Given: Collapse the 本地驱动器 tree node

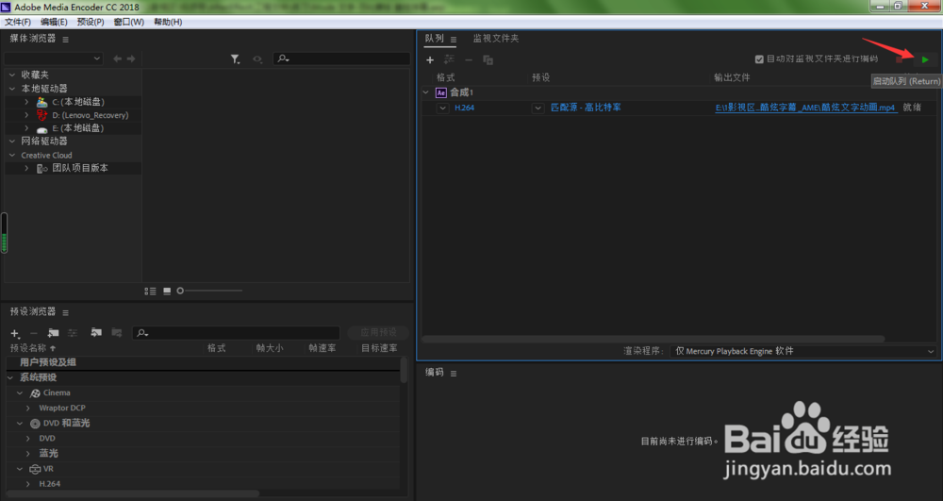Looking at the screenshot, I should pos(12,89).
